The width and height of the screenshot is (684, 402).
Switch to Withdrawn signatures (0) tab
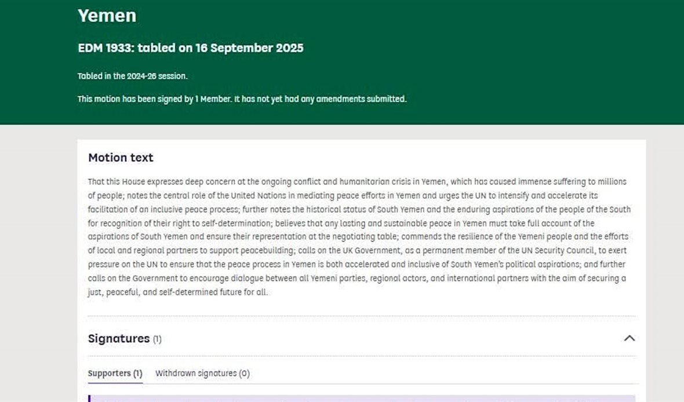[202, 374]
